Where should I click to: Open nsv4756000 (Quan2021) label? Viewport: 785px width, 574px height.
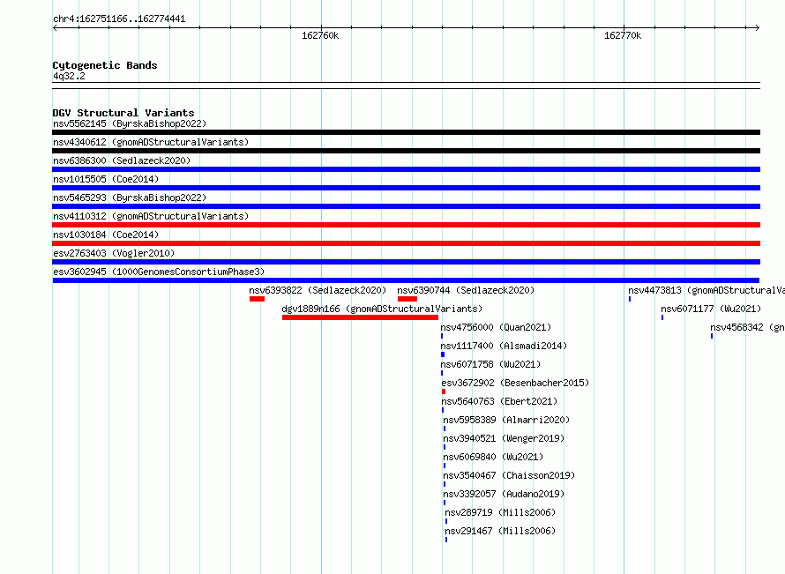point(496,327)
